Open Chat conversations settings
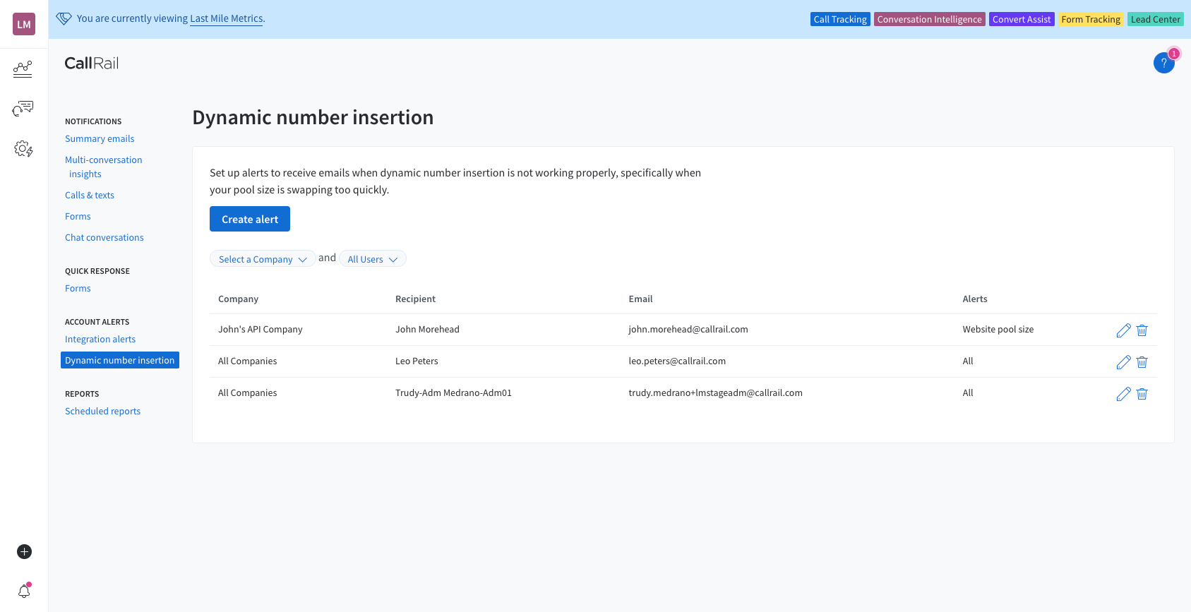Viewport: 1191px width, 612px height. pos(104,238)
